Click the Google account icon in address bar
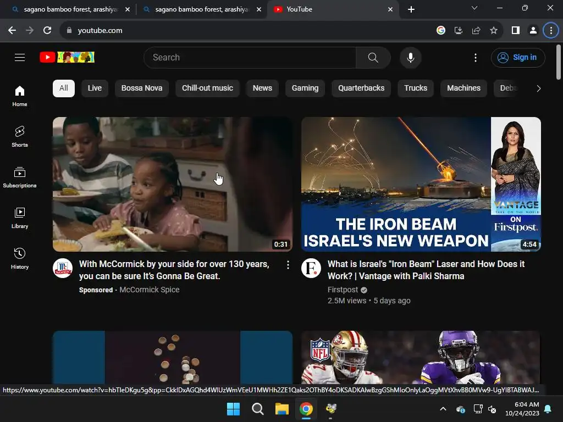Screen dimensions: 563x422 441,31
